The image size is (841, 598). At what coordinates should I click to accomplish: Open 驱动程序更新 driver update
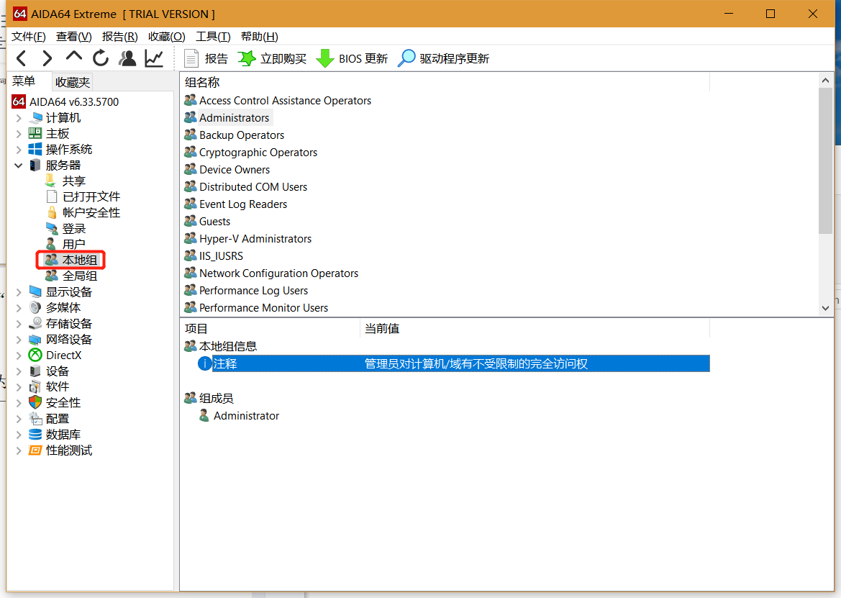tap(445, 58)
